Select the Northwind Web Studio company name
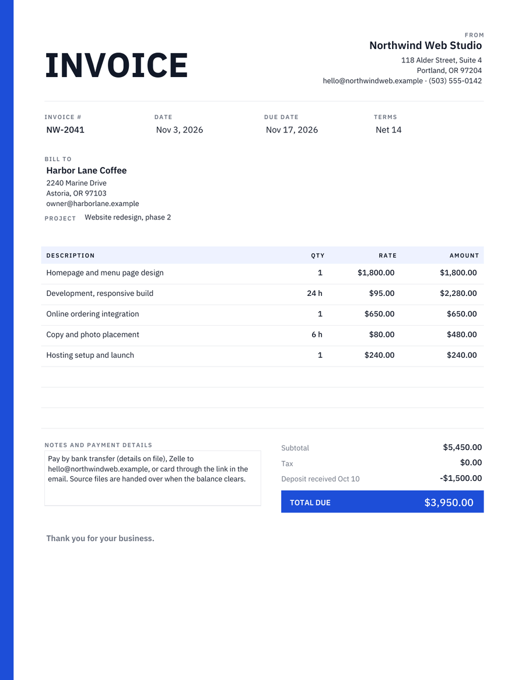525x680 pixels. pyautogui.click(x=425, y=46)
